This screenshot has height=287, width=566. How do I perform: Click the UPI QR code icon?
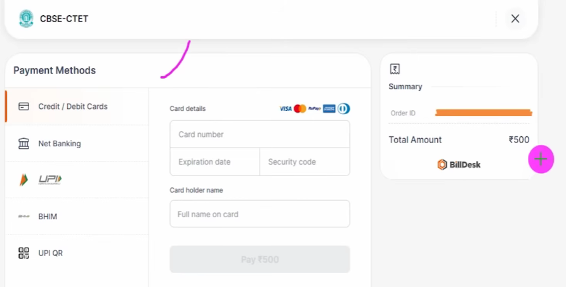[x=24, y=253]
